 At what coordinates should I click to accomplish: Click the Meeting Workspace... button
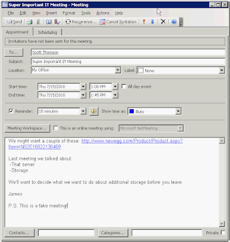(27, 128)
